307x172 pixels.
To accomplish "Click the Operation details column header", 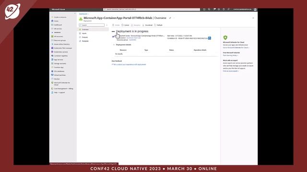I will click(200, 50).
